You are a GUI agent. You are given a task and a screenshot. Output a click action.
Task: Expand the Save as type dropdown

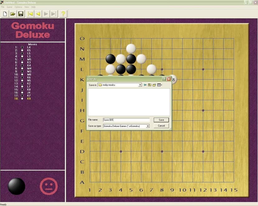148,126
